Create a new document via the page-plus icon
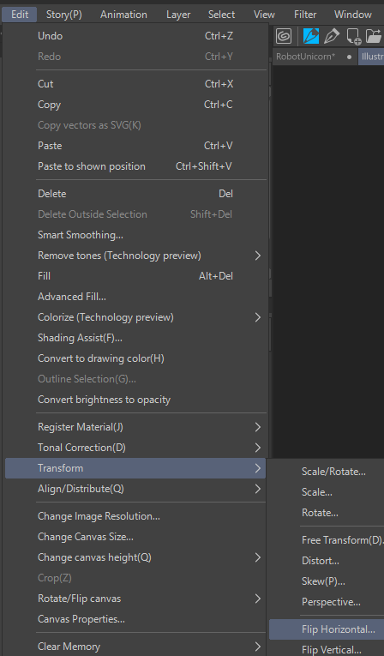Viewport: 384px width, 656px height. (x=354, y=36)
